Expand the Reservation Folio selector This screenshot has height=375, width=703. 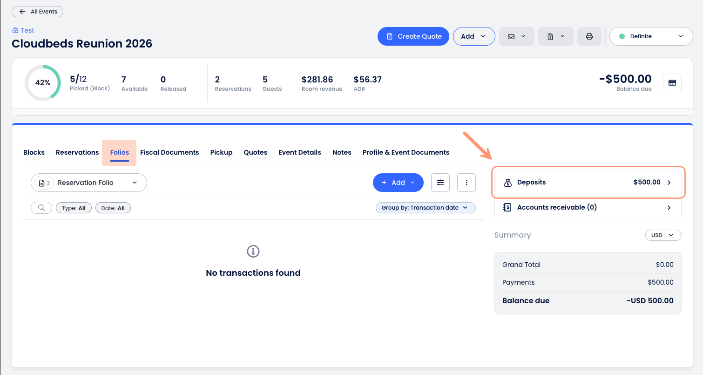(x=89, y=183)
